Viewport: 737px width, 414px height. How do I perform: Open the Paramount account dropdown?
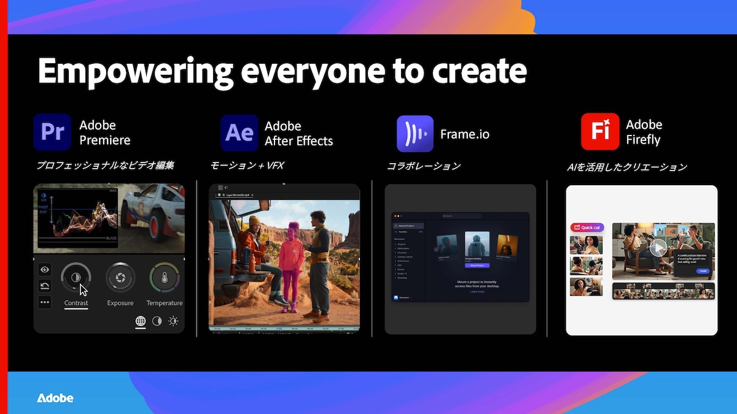(404, 297)
